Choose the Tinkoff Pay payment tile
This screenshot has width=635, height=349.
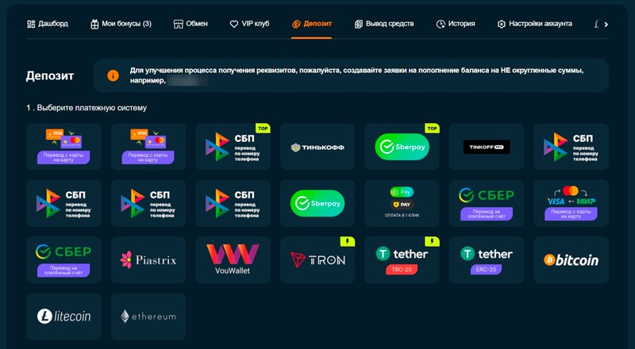pyautogui.click(x=487, y=147)
